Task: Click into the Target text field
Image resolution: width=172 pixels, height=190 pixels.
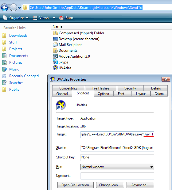Action: coord(117,135)
